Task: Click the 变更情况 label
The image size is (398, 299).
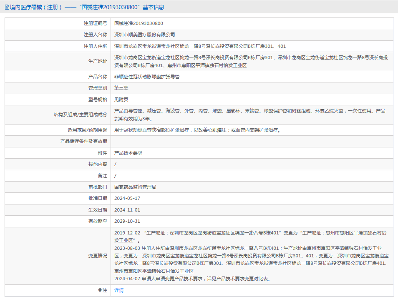Action: tap(98, 256)
